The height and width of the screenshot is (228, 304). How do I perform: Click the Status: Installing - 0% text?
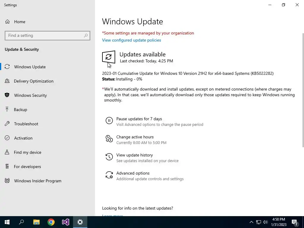click(x=122, y=79)
